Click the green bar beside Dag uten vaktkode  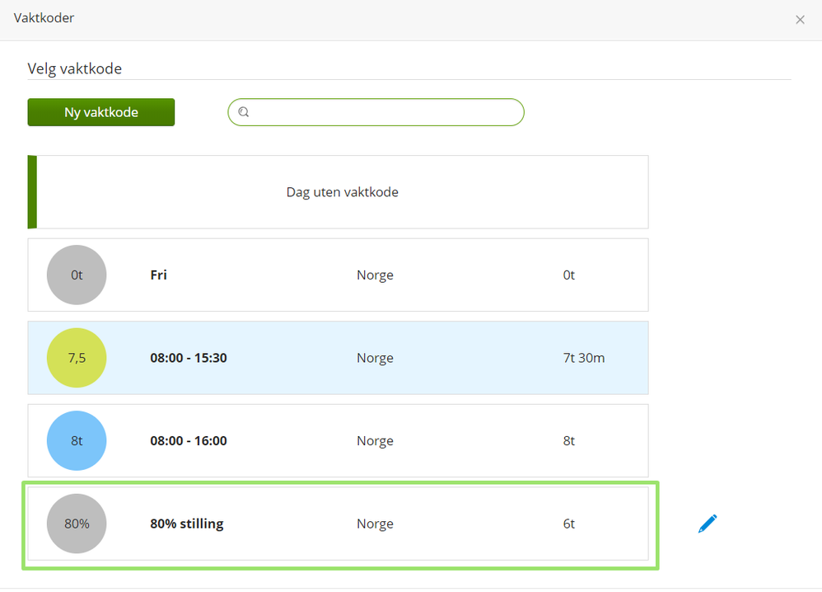click(32, 192)
